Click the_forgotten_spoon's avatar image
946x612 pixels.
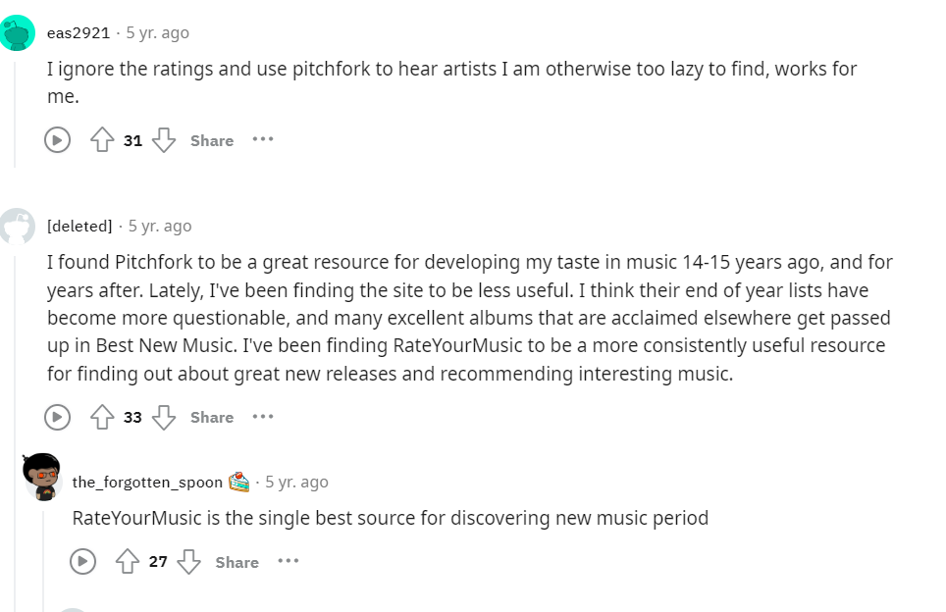pos(42,477)
